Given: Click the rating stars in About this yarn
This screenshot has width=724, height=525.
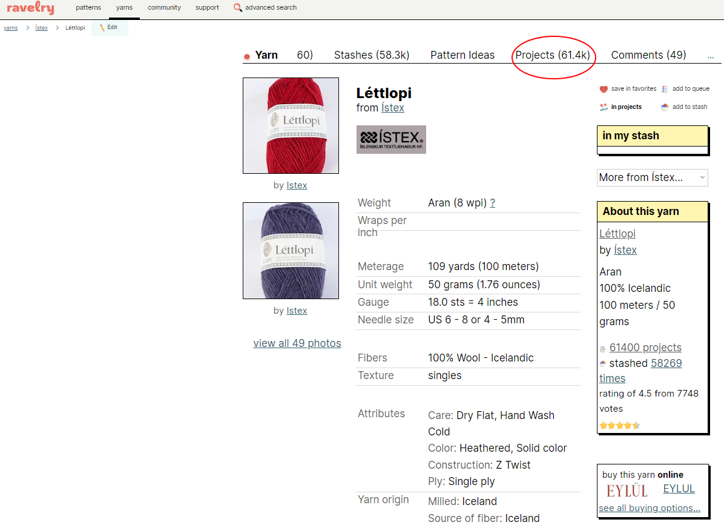Looking at the screenshot, I should click(x=620, y=425).
